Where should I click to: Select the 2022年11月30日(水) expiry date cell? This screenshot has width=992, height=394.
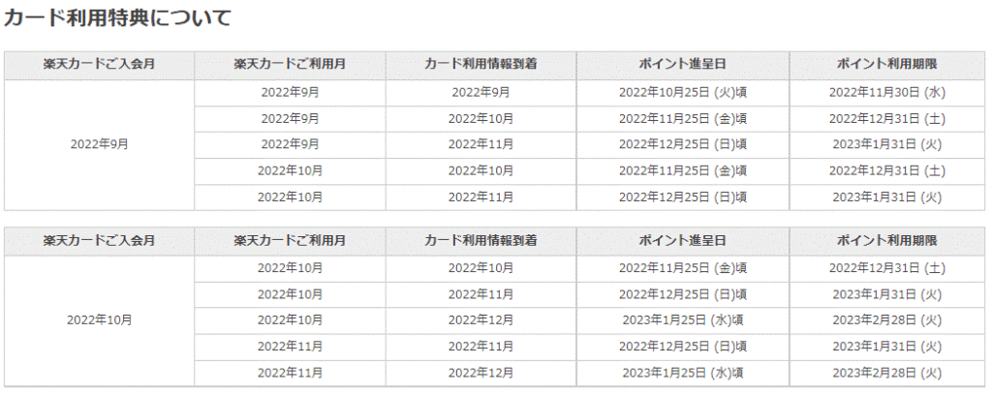886,92
